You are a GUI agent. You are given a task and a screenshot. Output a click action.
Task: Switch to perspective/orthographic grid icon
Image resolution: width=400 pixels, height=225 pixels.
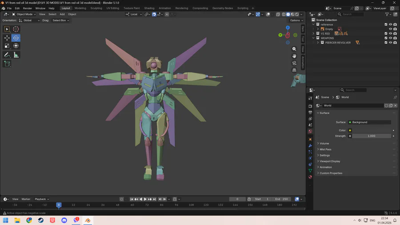click(294, 70)
